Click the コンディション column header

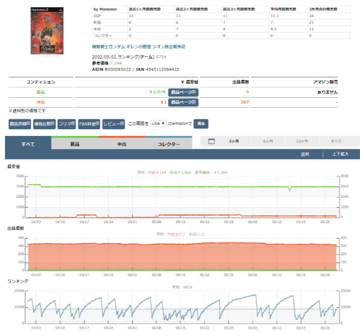[x=41, y=82]
